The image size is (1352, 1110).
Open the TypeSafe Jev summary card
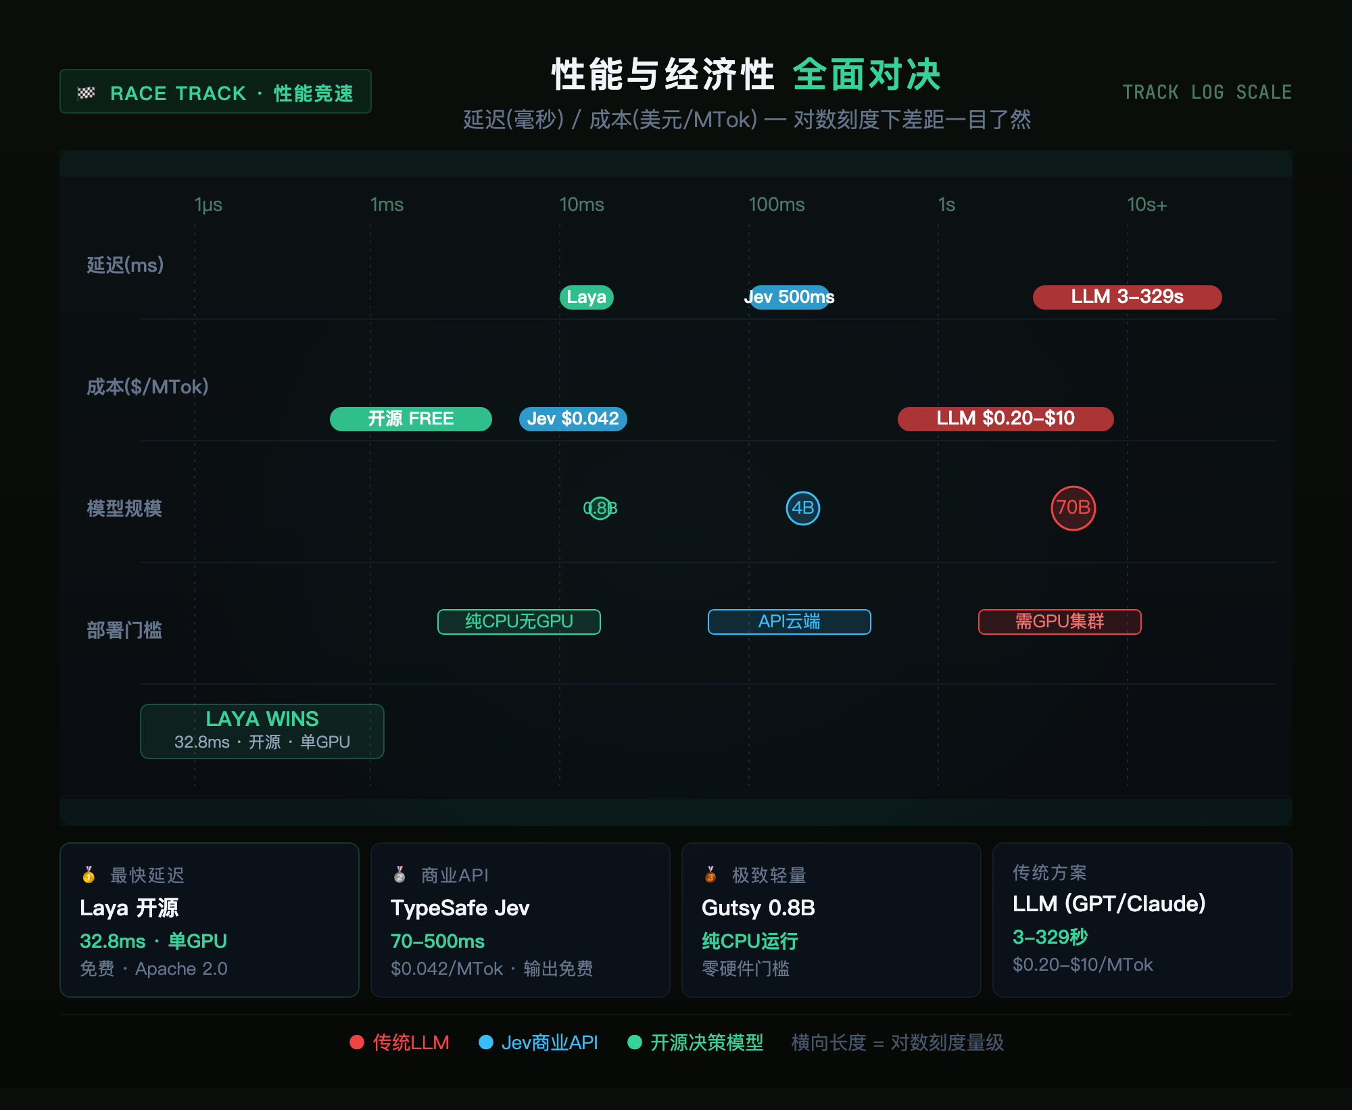521,919
